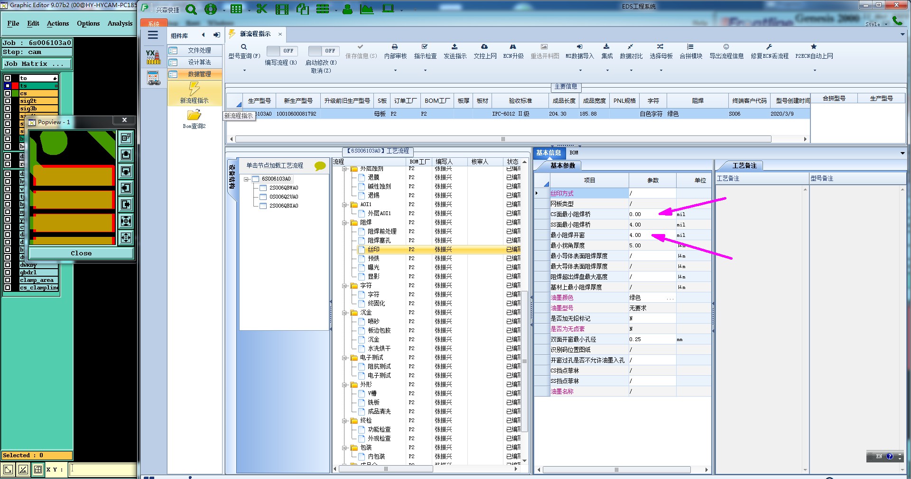Viewport: 911px width, 479px height.
Task: Open the File menu in Graphic Editor
Action: [13, 23]
